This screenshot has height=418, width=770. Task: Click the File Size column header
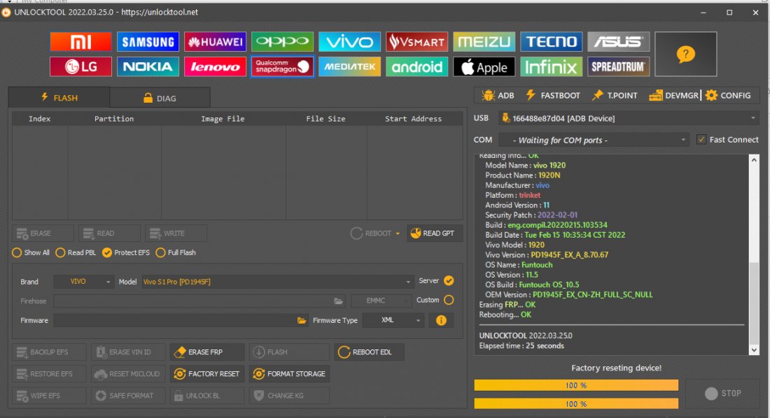[x=326, y=119]
